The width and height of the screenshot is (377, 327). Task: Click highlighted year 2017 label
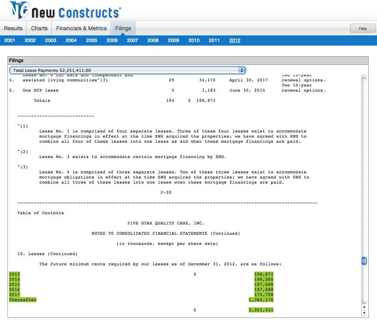[x=15, y=295]
